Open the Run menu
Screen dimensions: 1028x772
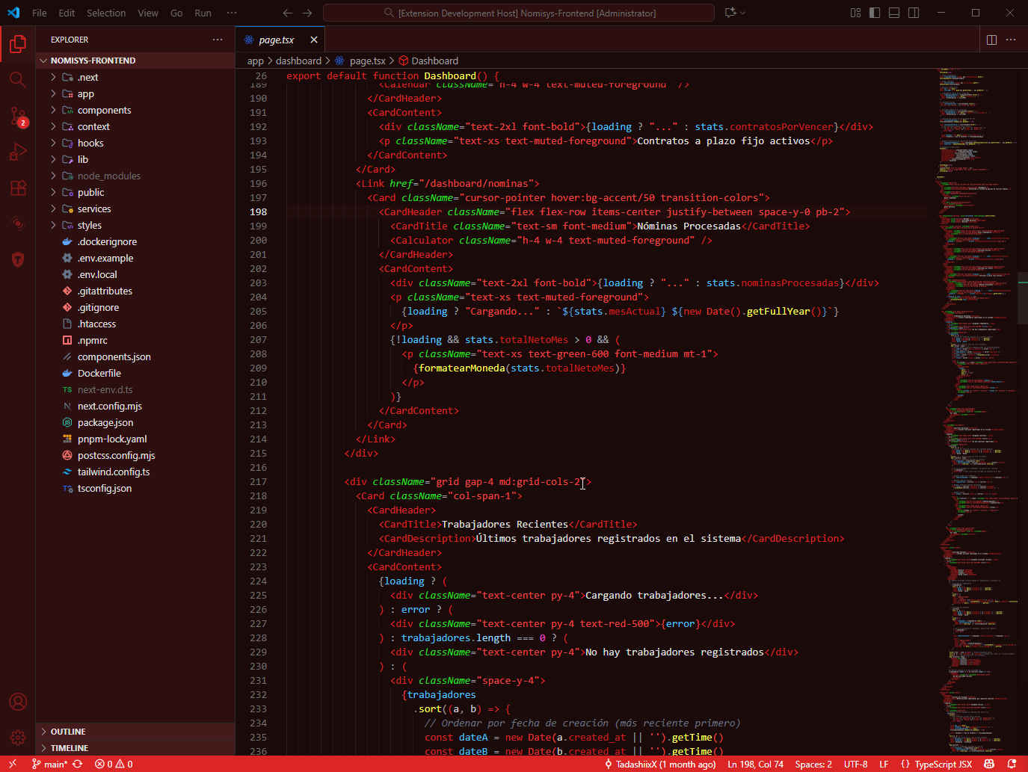pyautogui.click(x=203, y=13)
